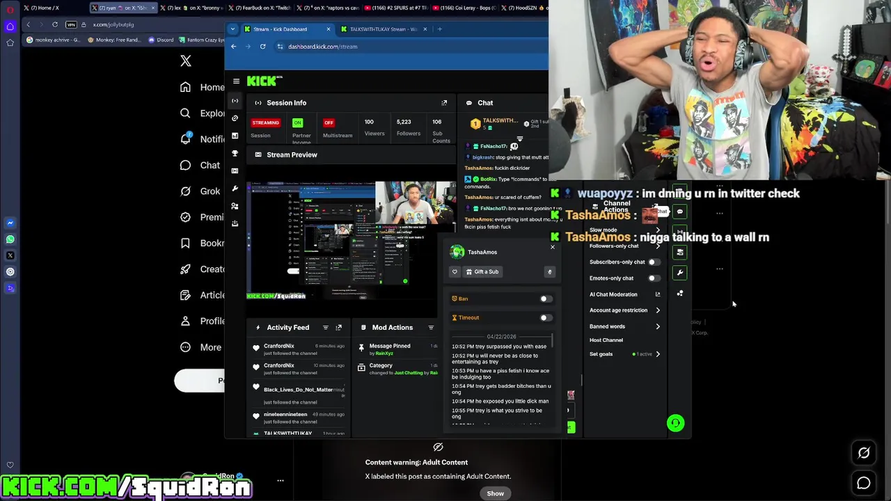Open the trophy icon in Kick sidebar

pyautogui.click(x=235, y=153)
